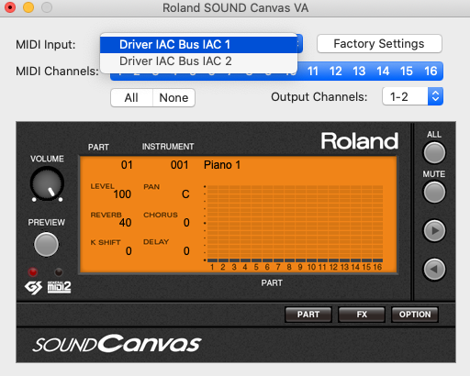Click the red indicator LED
This screenshot has height=376, width=470.
33,271
